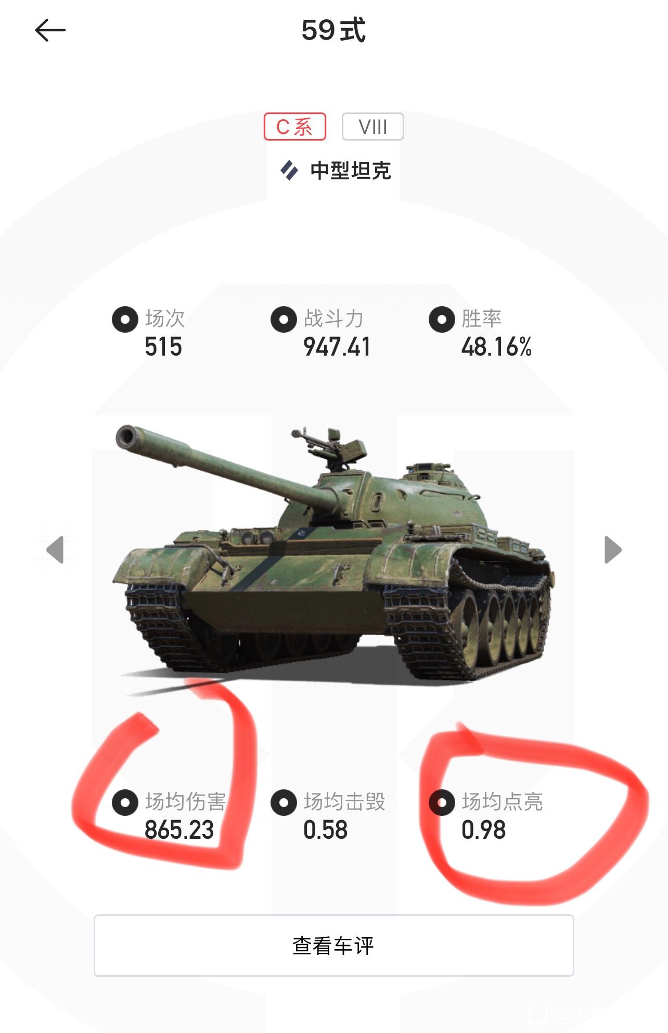Tap the back arrow icon
The image size is (668, 1033).
point(50,30)
